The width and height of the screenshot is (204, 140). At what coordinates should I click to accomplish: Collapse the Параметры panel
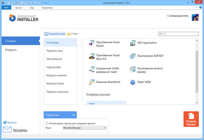[x=74, y=115]
